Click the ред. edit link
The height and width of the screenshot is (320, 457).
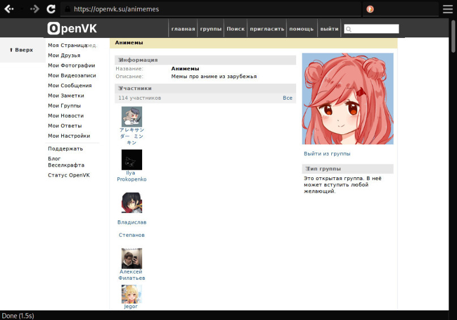[x=92, y=45]
